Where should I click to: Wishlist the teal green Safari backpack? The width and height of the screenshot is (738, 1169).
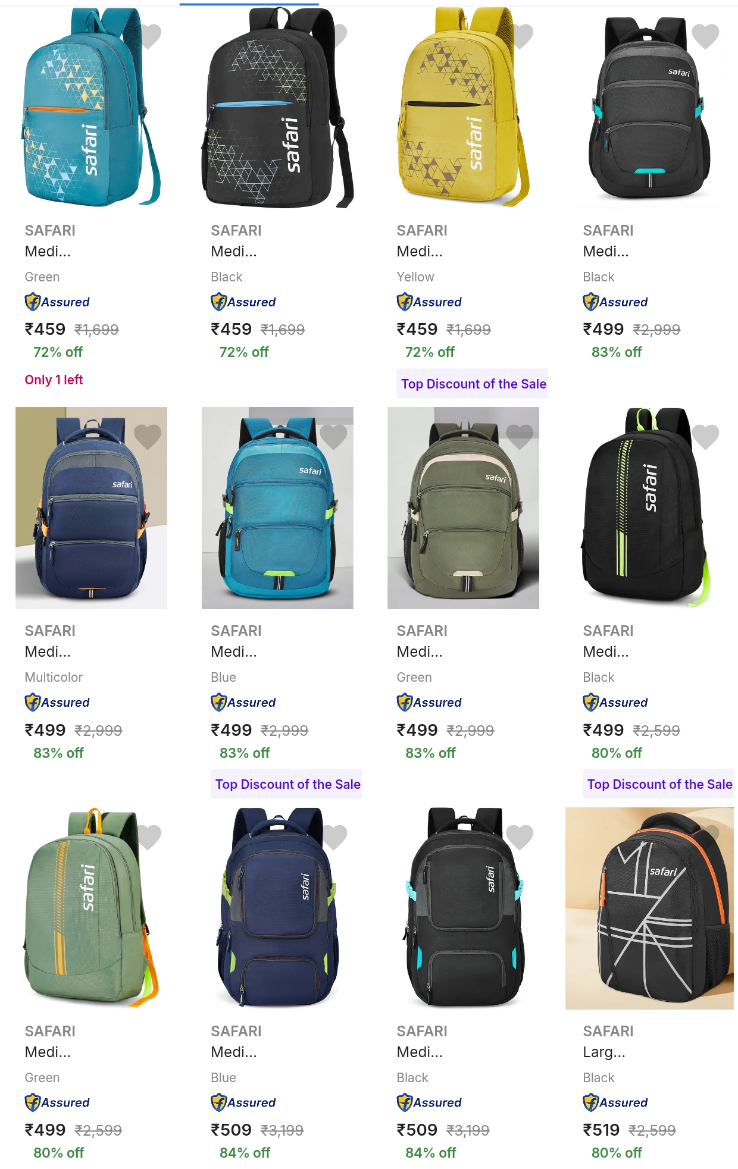[x=149, y=36]
